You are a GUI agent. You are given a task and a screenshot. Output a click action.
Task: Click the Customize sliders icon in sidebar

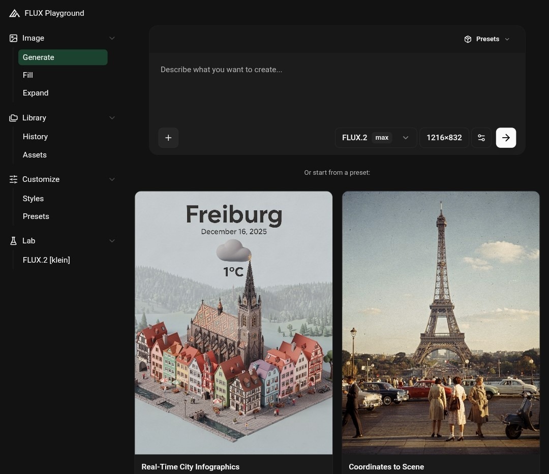pyautogui.click(x=14, y=179)
